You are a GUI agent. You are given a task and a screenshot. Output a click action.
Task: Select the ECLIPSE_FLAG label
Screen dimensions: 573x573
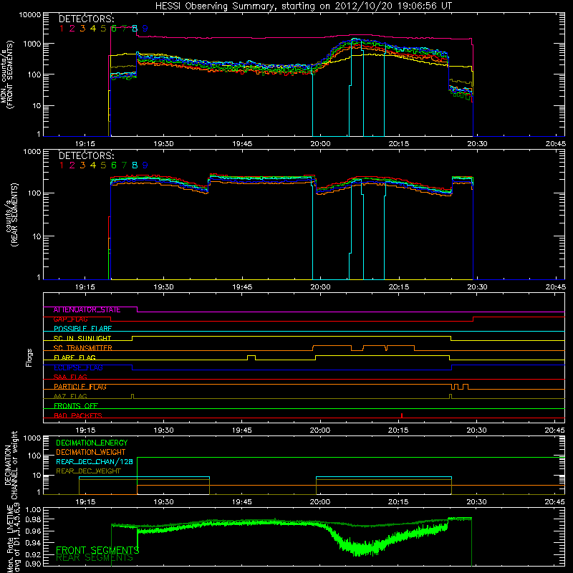[78, 367]
